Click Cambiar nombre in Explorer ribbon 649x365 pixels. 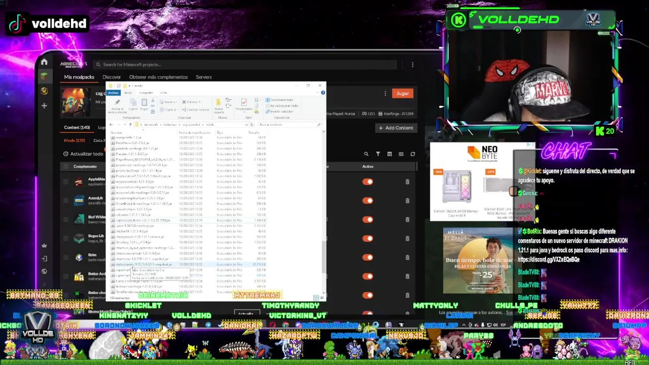[196, 109]
